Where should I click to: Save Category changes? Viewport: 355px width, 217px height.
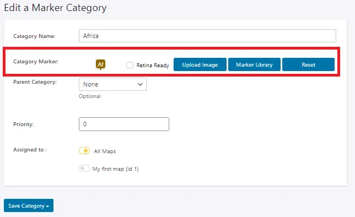click(x=29, y=205)
